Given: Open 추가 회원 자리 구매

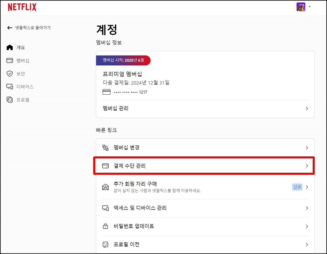Looking at the screenshot, I should pos(205,187).
